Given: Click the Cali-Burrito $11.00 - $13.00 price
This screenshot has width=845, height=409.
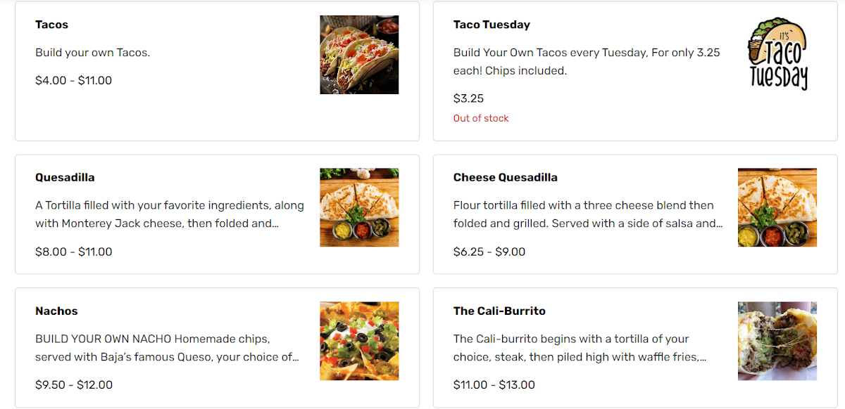Looking at the screenshot, I should pos(494,384).
